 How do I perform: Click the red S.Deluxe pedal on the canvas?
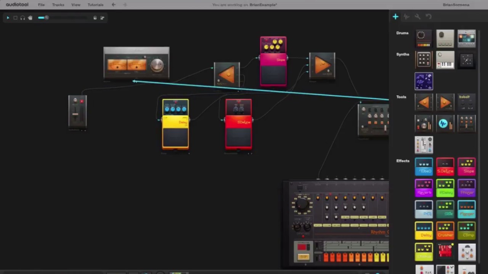(238, 124)
